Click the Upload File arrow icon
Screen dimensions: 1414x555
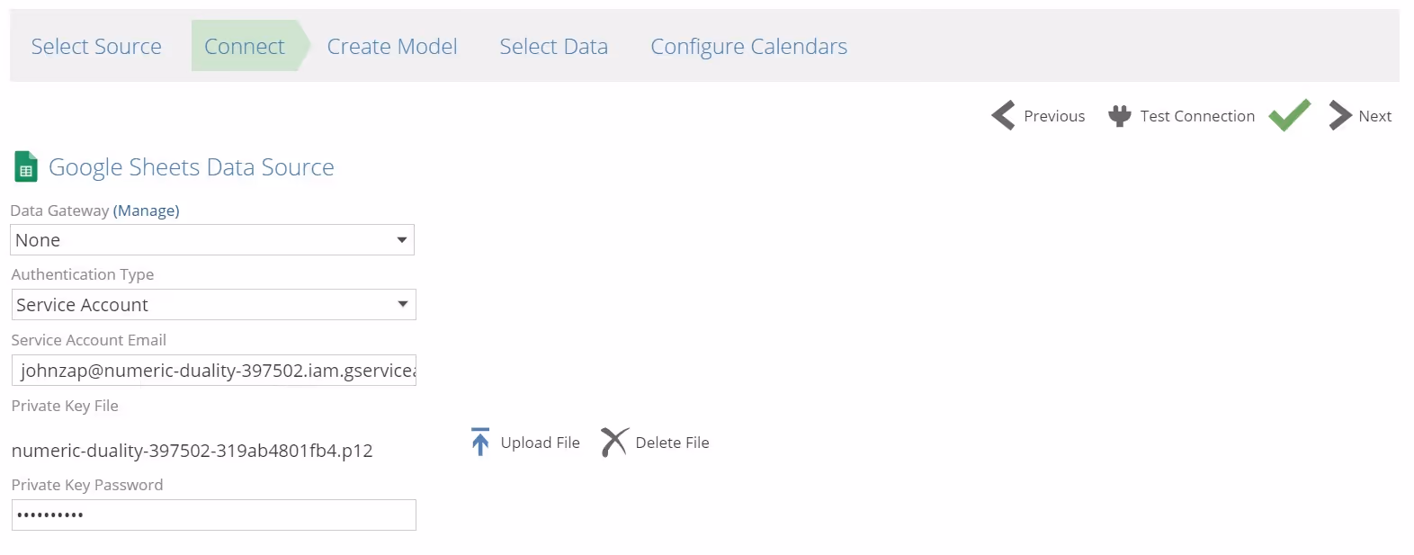point(480,442)
